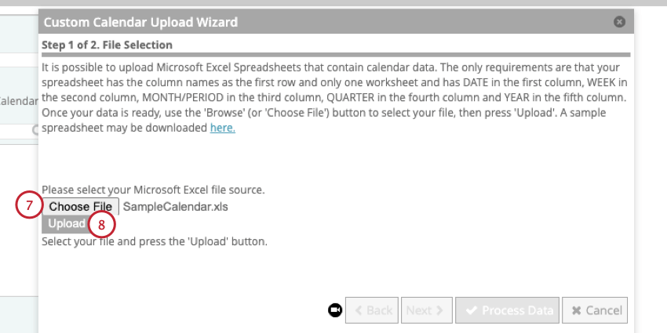667x333 pixels.
Task: Click the SampleCalendar.xls file name
Action: 176,206
